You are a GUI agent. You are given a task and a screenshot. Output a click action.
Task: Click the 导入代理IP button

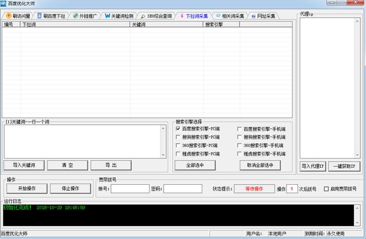pyautogui.click(x=313, y=166)
